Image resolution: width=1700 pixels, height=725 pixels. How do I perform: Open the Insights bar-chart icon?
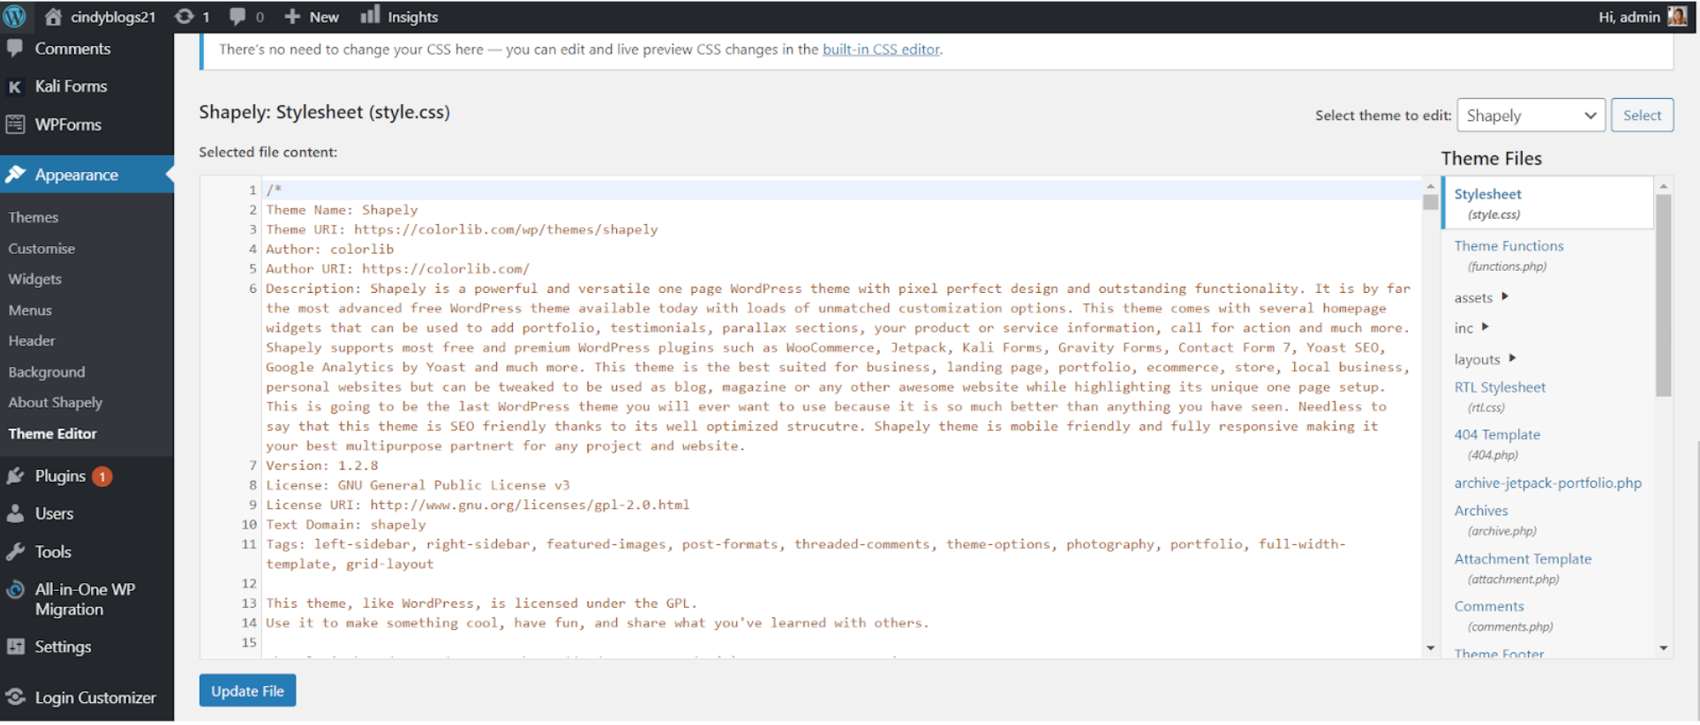click(x=370, y=14)
